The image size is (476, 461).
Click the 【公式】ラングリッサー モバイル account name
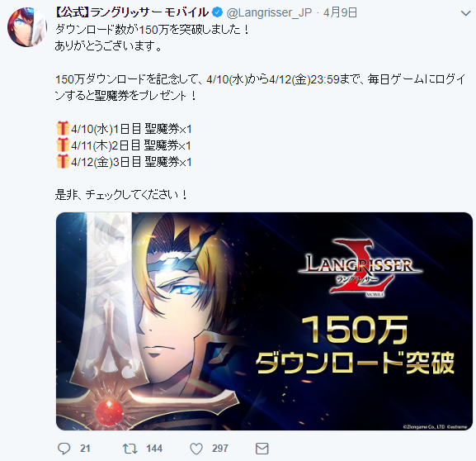tap(132, 12)
